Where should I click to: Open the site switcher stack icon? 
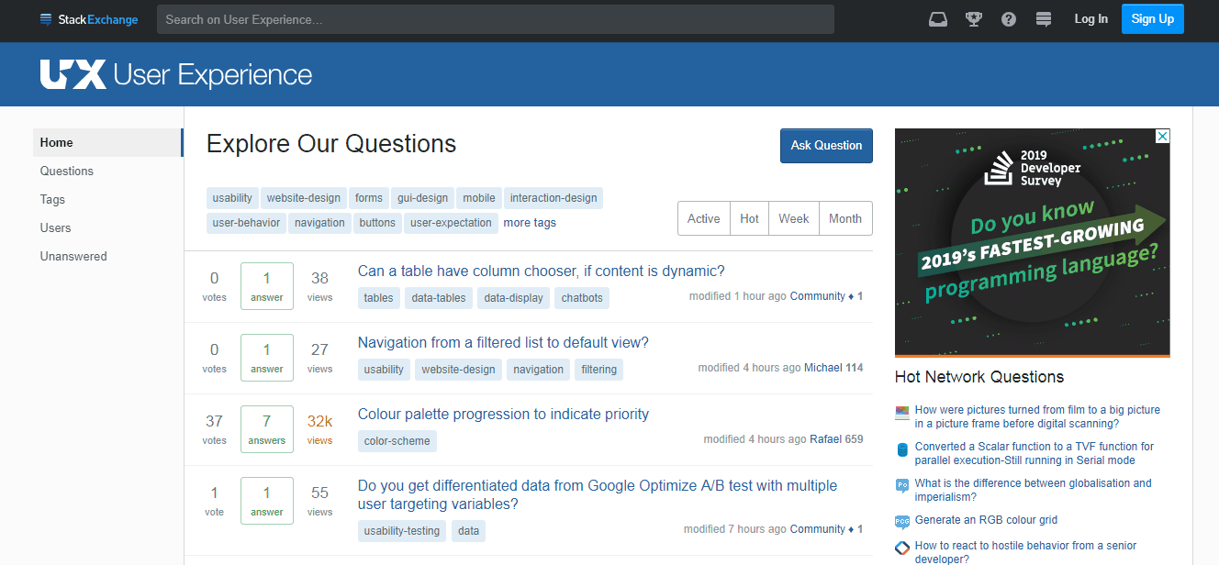tap(1043, 19)
